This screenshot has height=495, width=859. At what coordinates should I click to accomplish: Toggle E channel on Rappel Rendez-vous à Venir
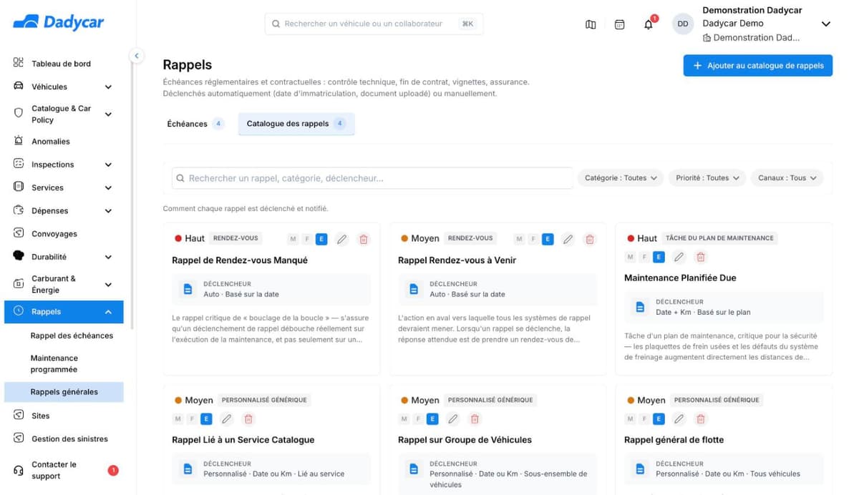pyautogui.click(x=548, y=239)
